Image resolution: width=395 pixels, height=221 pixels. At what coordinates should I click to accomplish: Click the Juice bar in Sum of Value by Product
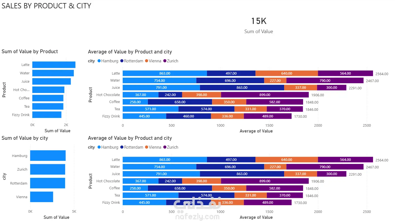tap(52, 81)
